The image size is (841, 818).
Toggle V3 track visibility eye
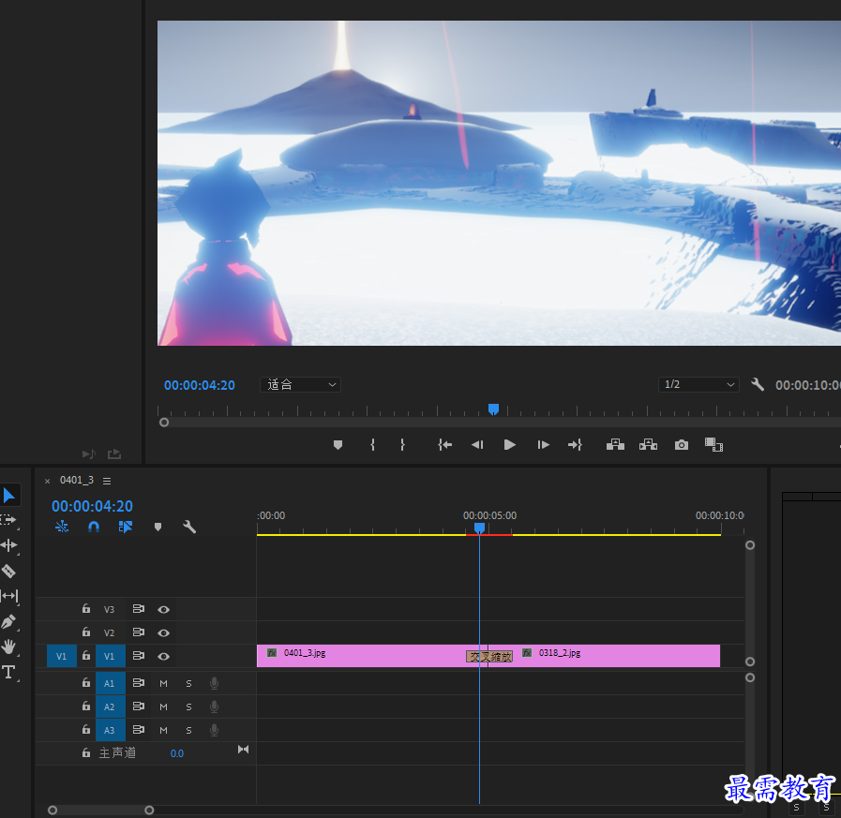pyautogui.click(x=163, y=609)
